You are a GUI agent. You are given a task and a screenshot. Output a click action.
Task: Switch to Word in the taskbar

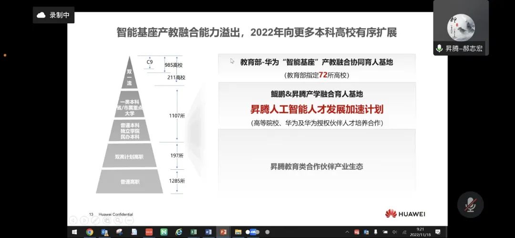tap(208, 232)
